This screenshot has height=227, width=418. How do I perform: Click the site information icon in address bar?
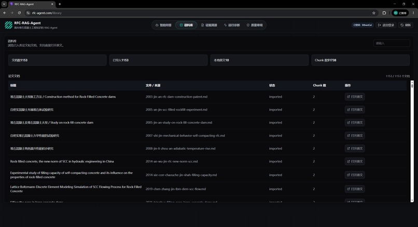(x=28, y=13)
